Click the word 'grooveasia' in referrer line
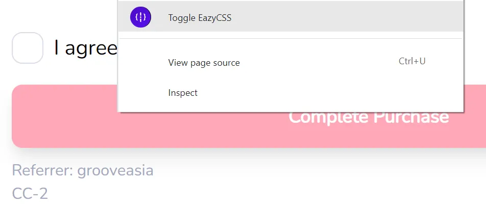The height and width of the screenshot is (208, 486). [x=115, y=171]
